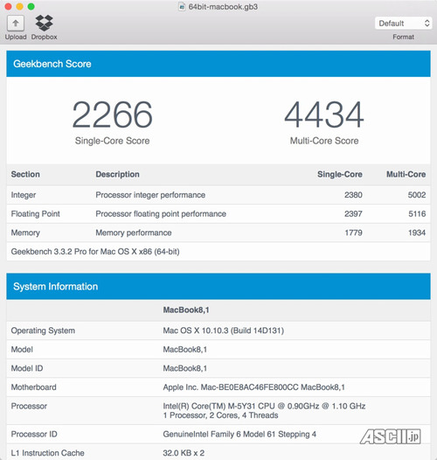Click the document icon beside 64bit-macbook.gb3 title
The image size is (437, 460).
point(182,6)
